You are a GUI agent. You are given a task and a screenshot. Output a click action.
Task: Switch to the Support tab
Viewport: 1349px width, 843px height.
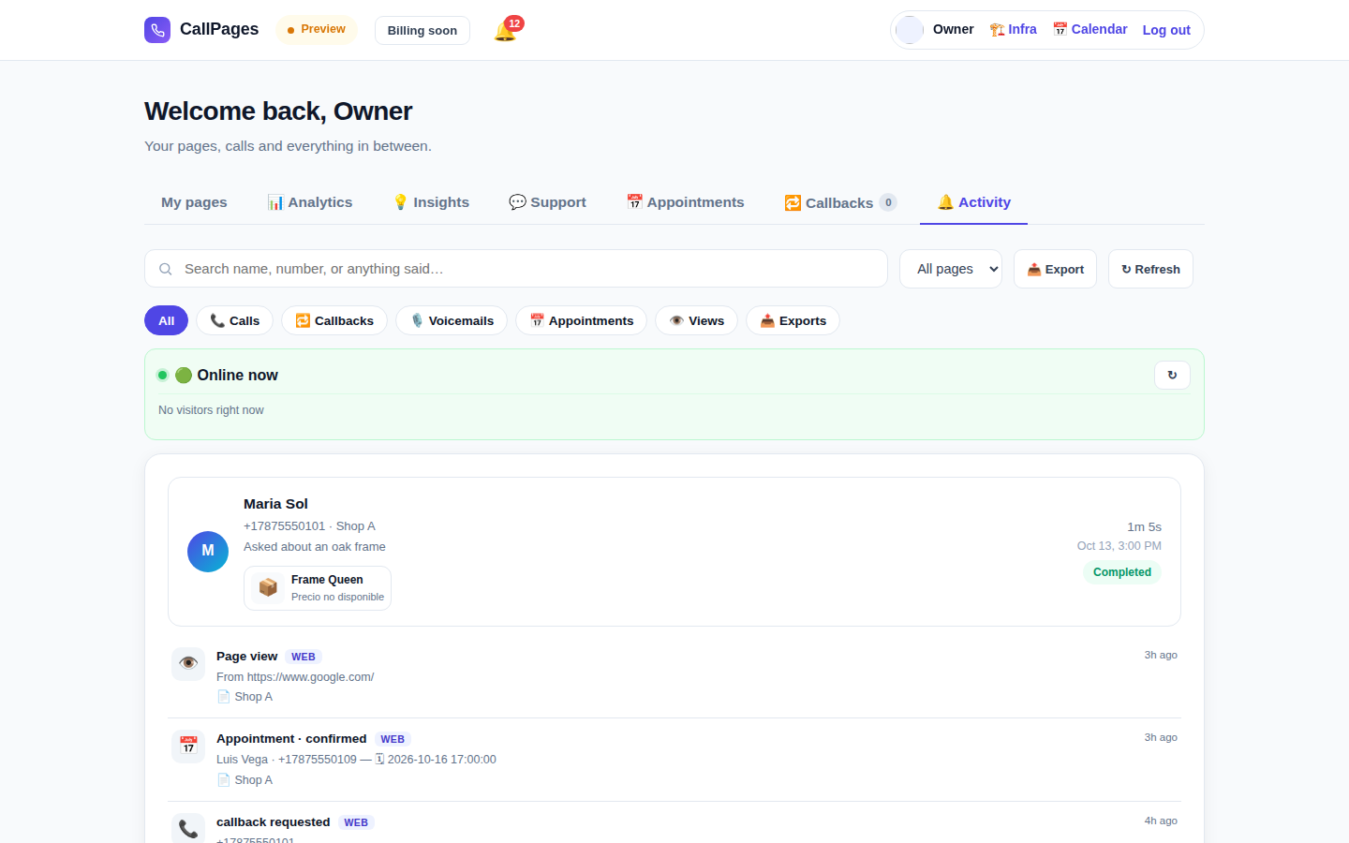pos(547,202)
